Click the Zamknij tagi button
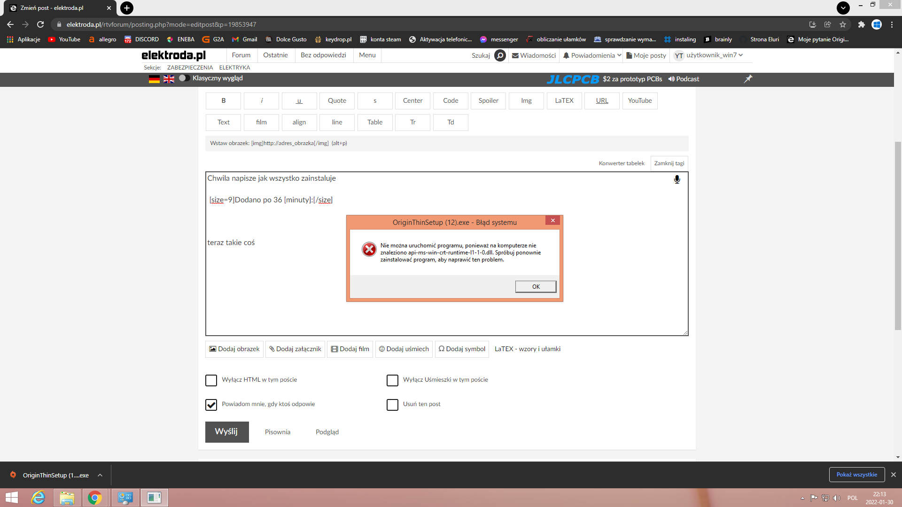 pyautogui.click(x=669, y=163)
